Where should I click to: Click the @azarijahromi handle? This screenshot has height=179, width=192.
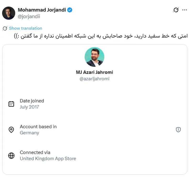(x=94, y=79)
